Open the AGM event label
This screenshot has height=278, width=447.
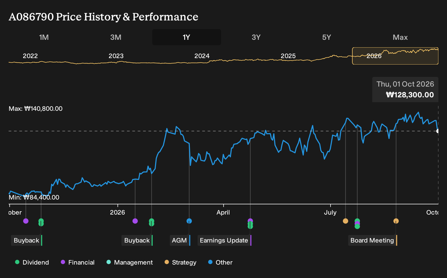pos(180,240)
